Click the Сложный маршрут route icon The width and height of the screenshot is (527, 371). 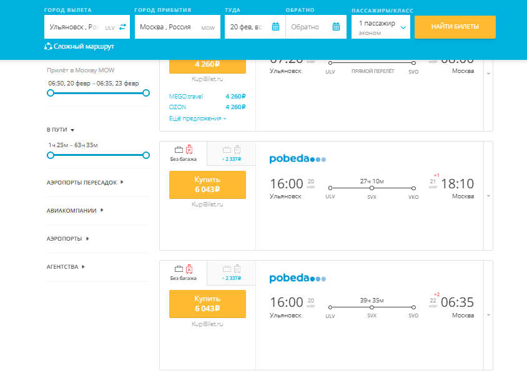tap(48, 46)
